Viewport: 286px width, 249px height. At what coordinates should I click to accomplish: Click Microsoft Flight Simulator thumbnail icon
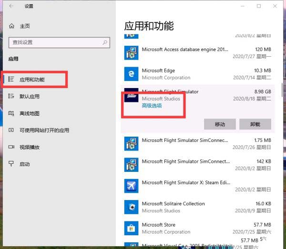click(x=132, y=95)
